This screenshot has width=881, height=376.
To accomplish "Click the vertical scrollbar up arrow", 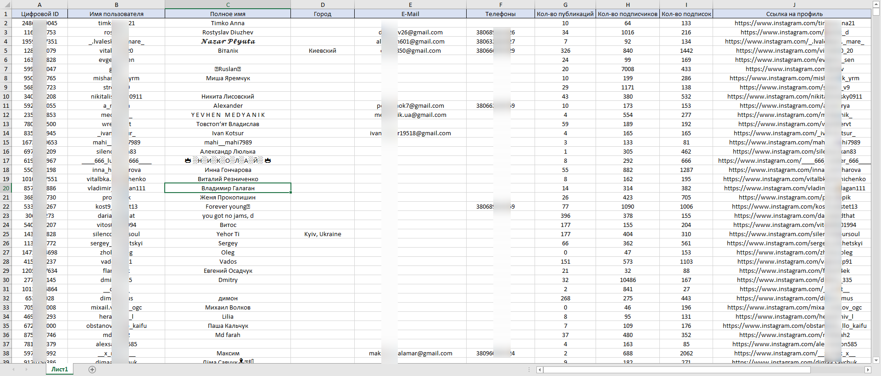I will tap(876, 4).
